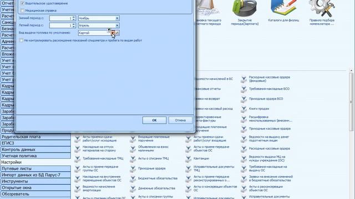Select Настройки sidebar section

point(35,162)
